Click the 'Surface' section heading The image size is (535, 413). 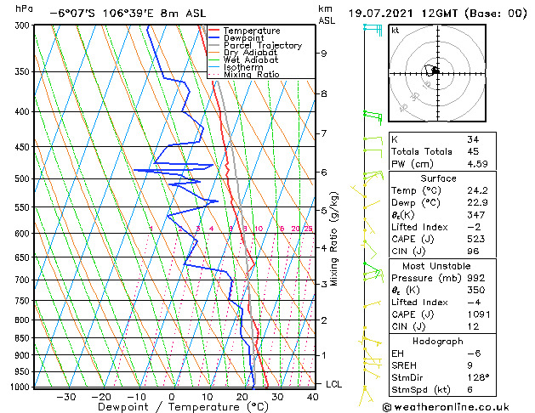(x=438, y=178)
